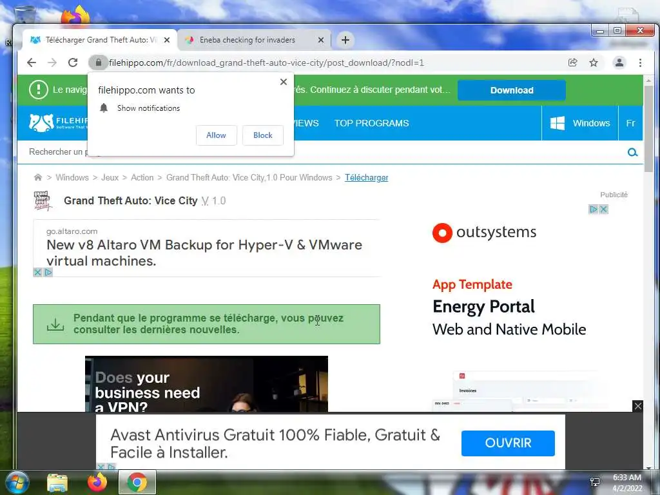Viewport: 660px width, 495px height.
Task: Open the TOP PROGRAMS menu item
Action: 372,123
